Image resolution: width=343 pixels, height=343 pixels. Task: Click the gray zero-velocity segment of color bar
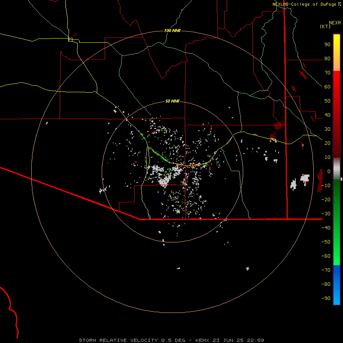point(337,169)
